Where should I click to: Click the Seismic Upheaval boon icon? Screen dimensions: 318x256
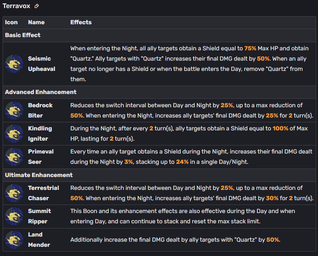pyautogui.click(x=14, y=64)
